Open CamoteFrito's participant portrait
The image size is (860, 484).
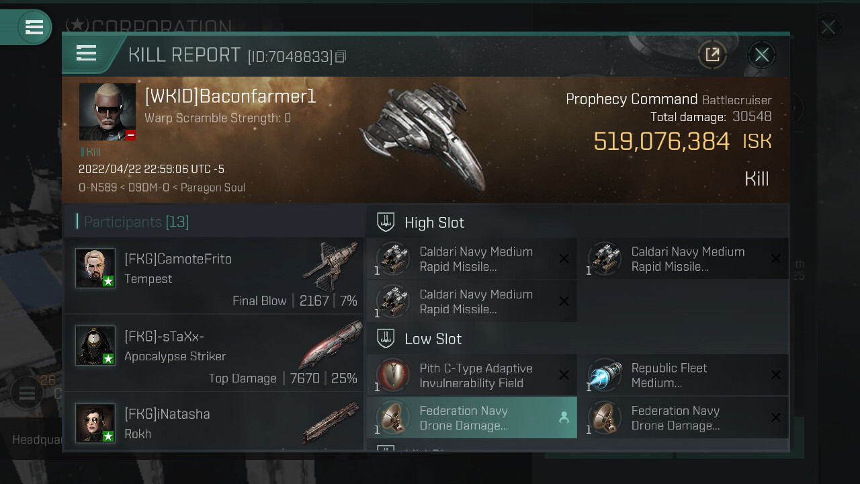95,268
